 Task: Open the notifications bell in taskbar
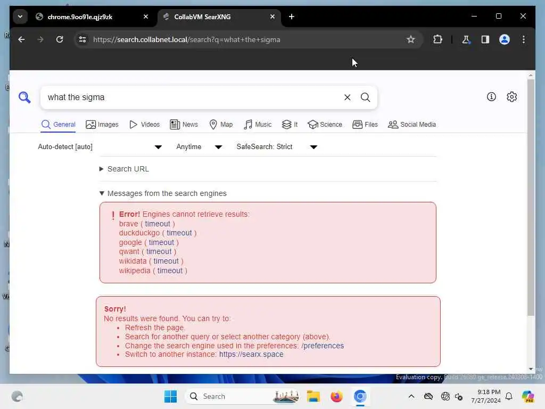(509, 396)
